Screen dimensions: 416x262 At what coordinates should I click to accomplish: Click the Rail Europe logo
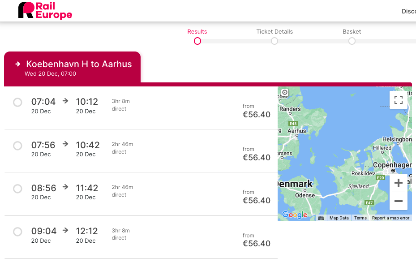45,10
